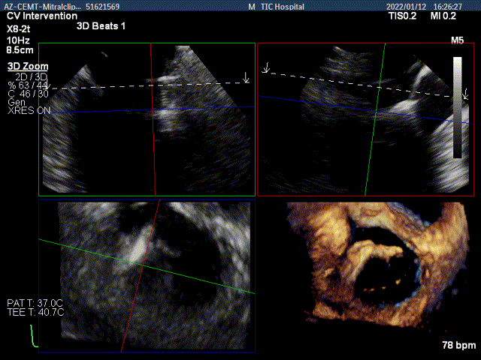Click the 8.5cm depth readout
Viewport: 481px width, 360px height.
[x=22, y=51]
